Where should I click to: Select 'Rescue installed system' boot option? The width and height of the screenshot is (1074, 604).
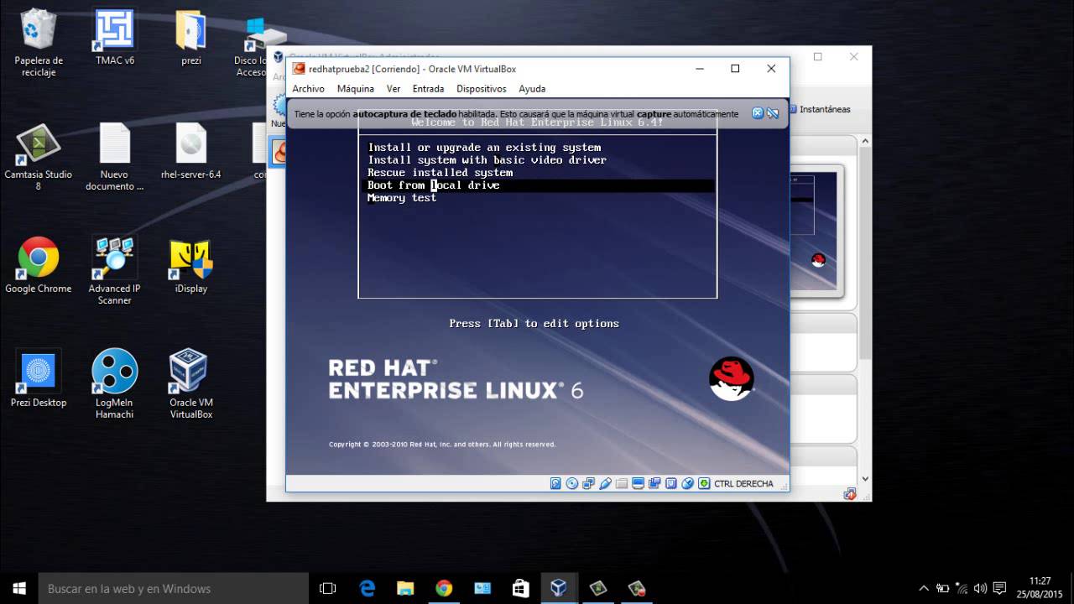[440, 173]
